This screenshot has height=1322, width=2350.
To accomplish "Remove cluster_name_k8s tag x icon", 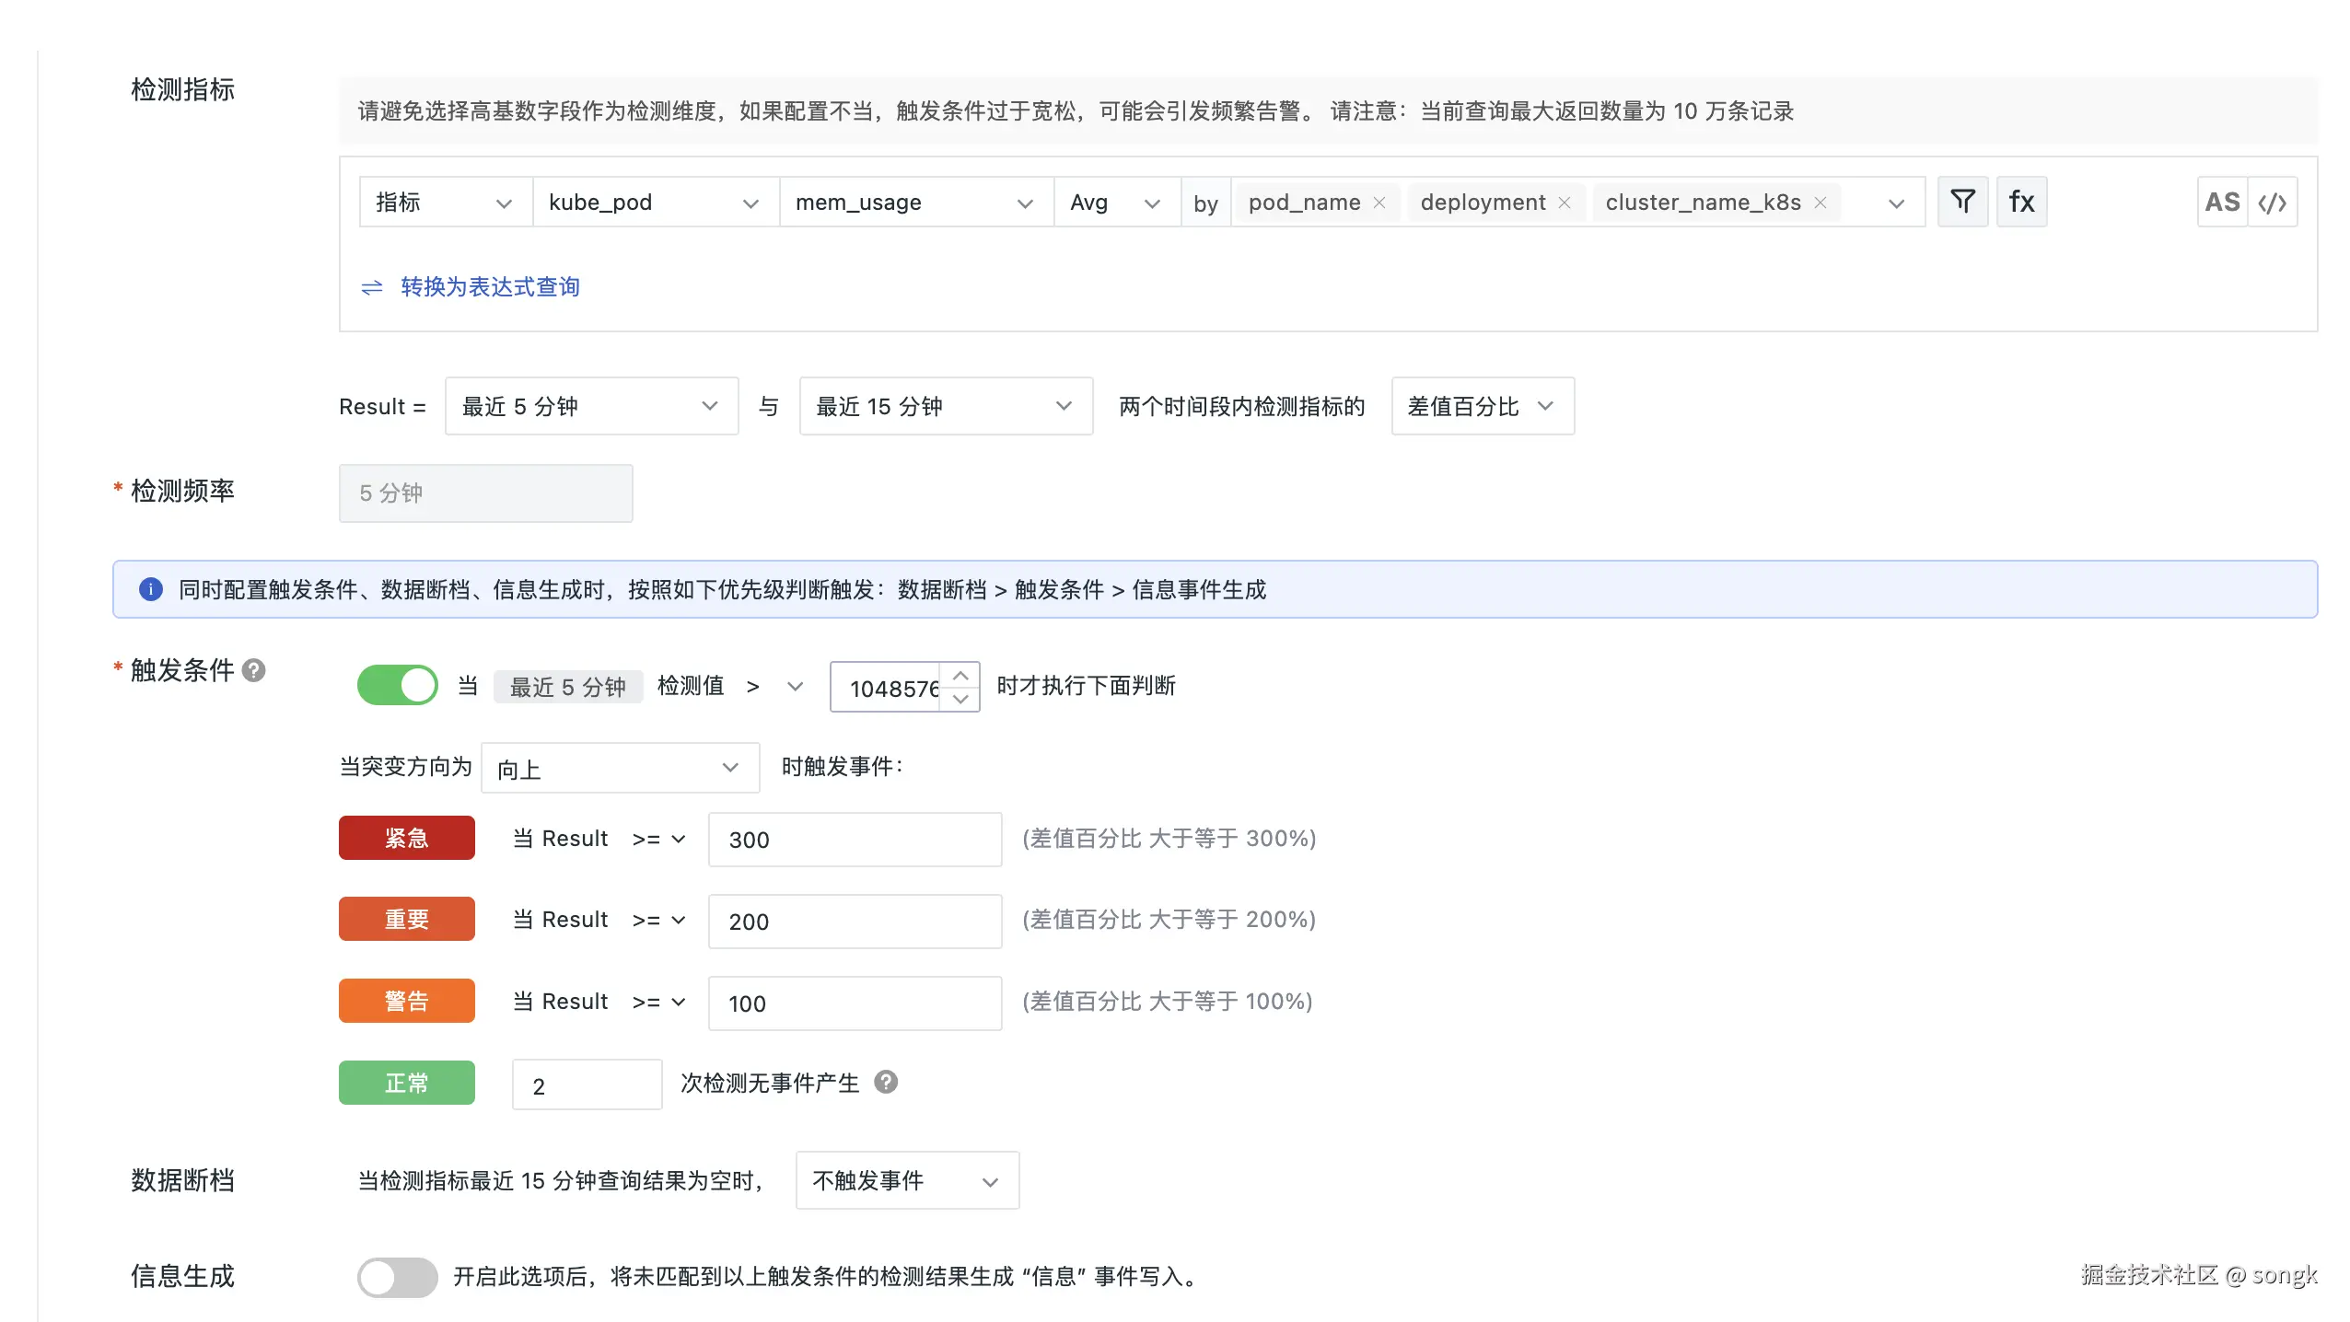I will [1820, 203].
